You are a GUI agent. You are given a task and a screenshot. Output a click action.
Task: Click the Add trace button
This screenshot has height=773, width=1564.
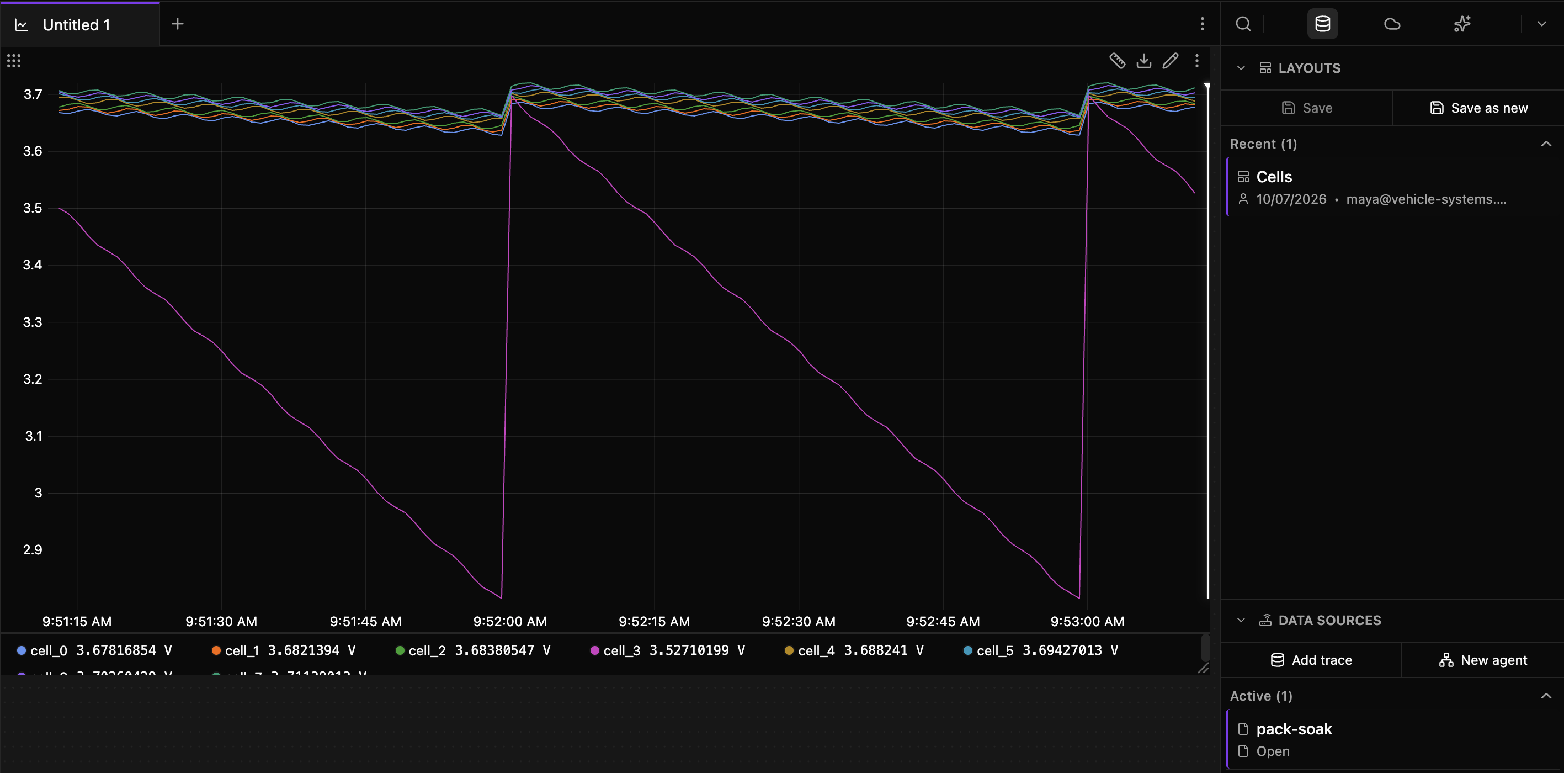click(x=1311, y=660)
